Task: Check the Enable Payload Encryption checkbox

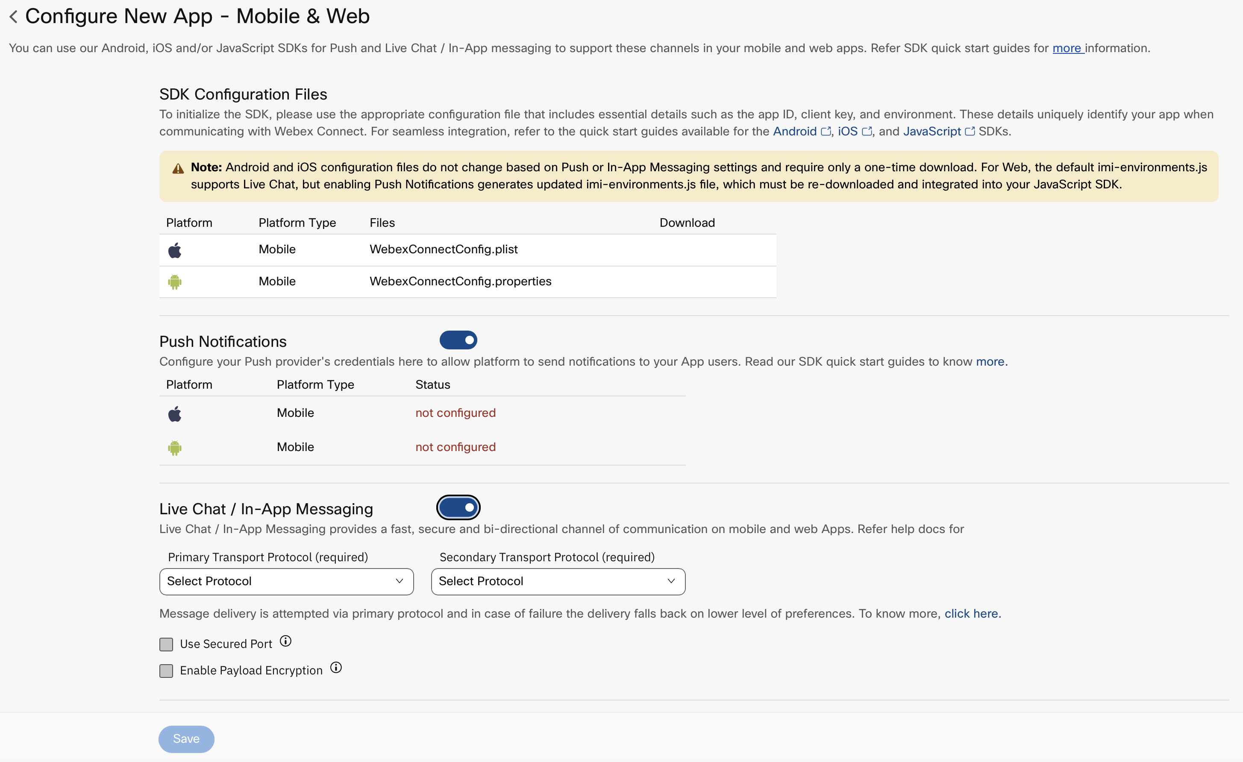Action: click(x=166, y=671)
